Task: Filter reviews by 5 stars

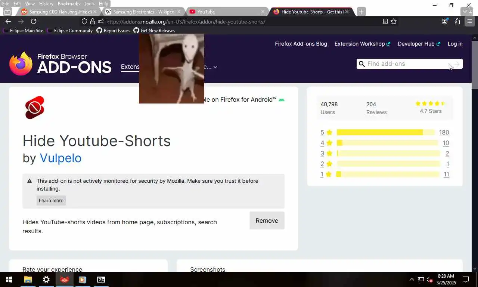Action: pos(326,132)
